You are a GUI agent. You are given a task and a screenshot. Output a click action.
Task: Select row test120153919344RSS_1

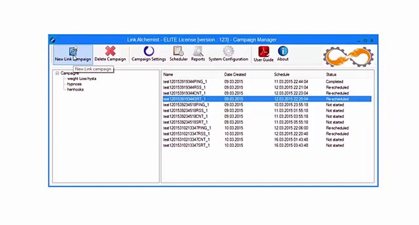coord(267,87)
